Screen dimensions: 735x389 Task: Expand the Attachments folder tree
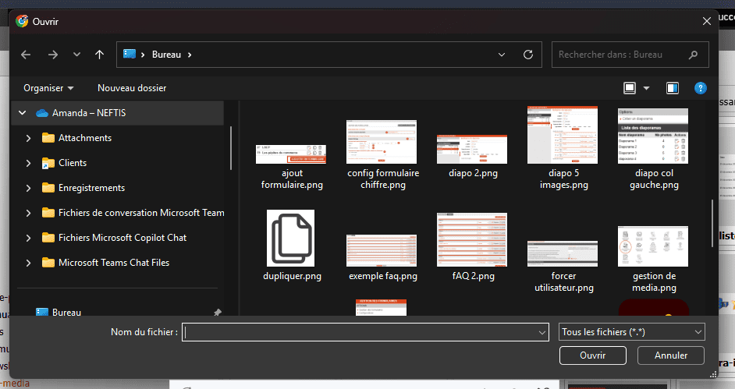click(29, 138)
